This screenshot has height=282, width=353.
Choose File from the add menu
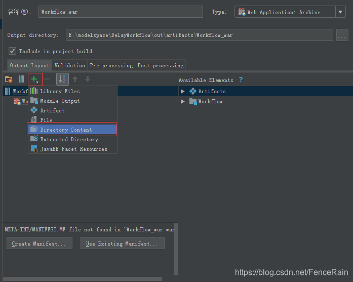[72, 119]
